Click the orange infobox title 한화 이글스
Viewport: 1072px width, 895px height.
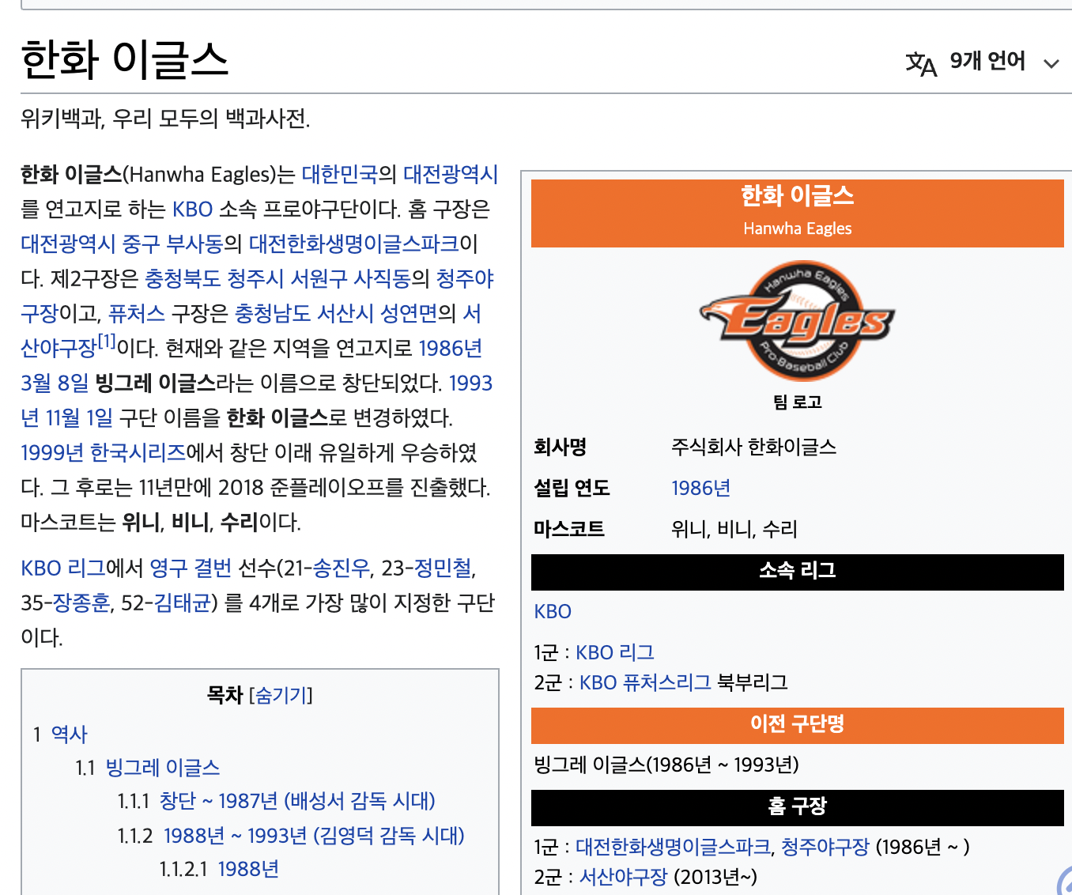pyautogui.click(x=798, y=196)
